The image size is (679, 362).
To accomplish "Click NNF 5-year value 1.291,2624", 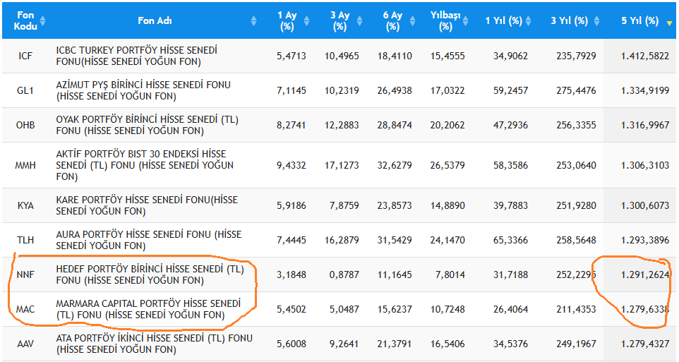I will coord(645,274).
